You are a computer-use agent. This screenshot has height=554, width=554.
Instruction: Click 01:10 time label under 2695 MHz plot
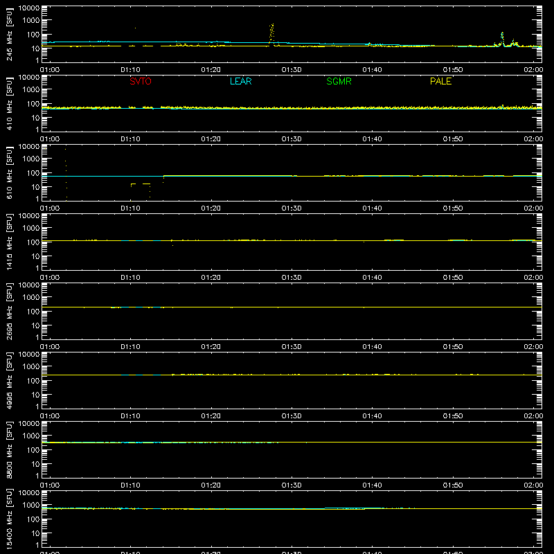tap(130, 347)
